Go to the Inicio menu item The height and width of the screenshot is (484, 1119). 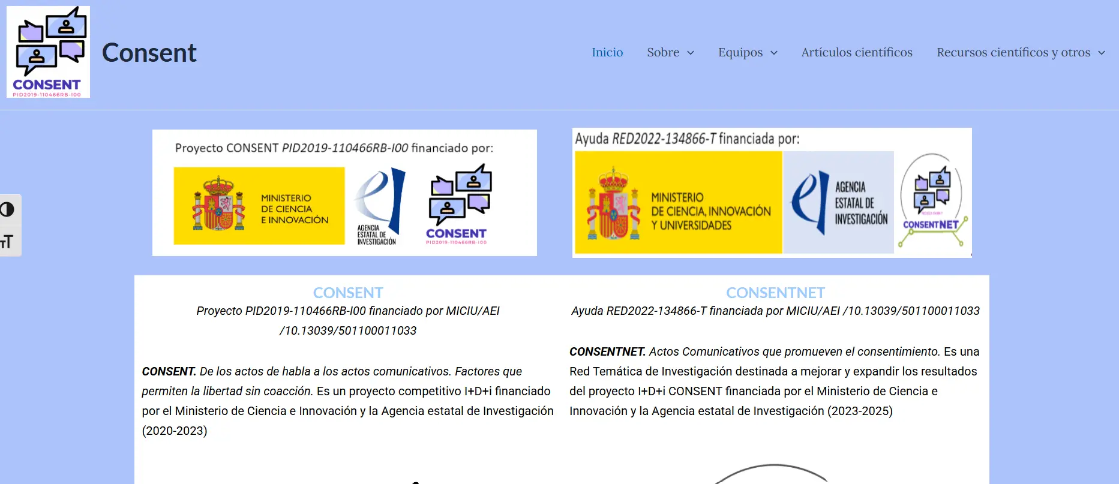tap(607, 52)
